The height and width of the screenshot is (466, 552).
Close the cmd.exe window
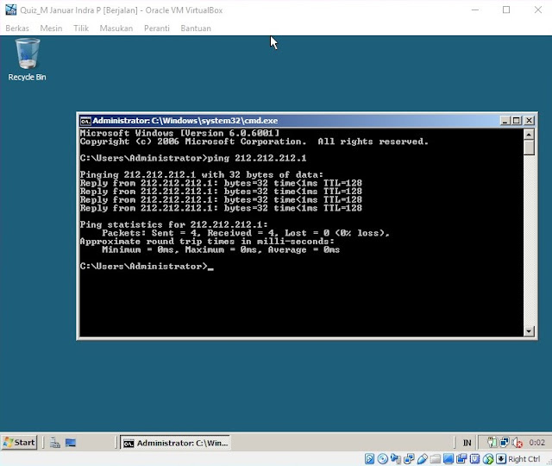tap(529, 121)
